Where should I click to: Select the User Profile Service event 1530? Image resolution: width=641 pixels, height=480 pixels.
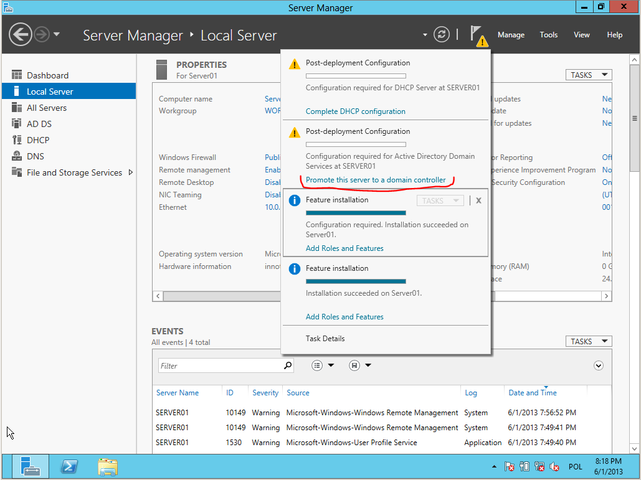382,443
